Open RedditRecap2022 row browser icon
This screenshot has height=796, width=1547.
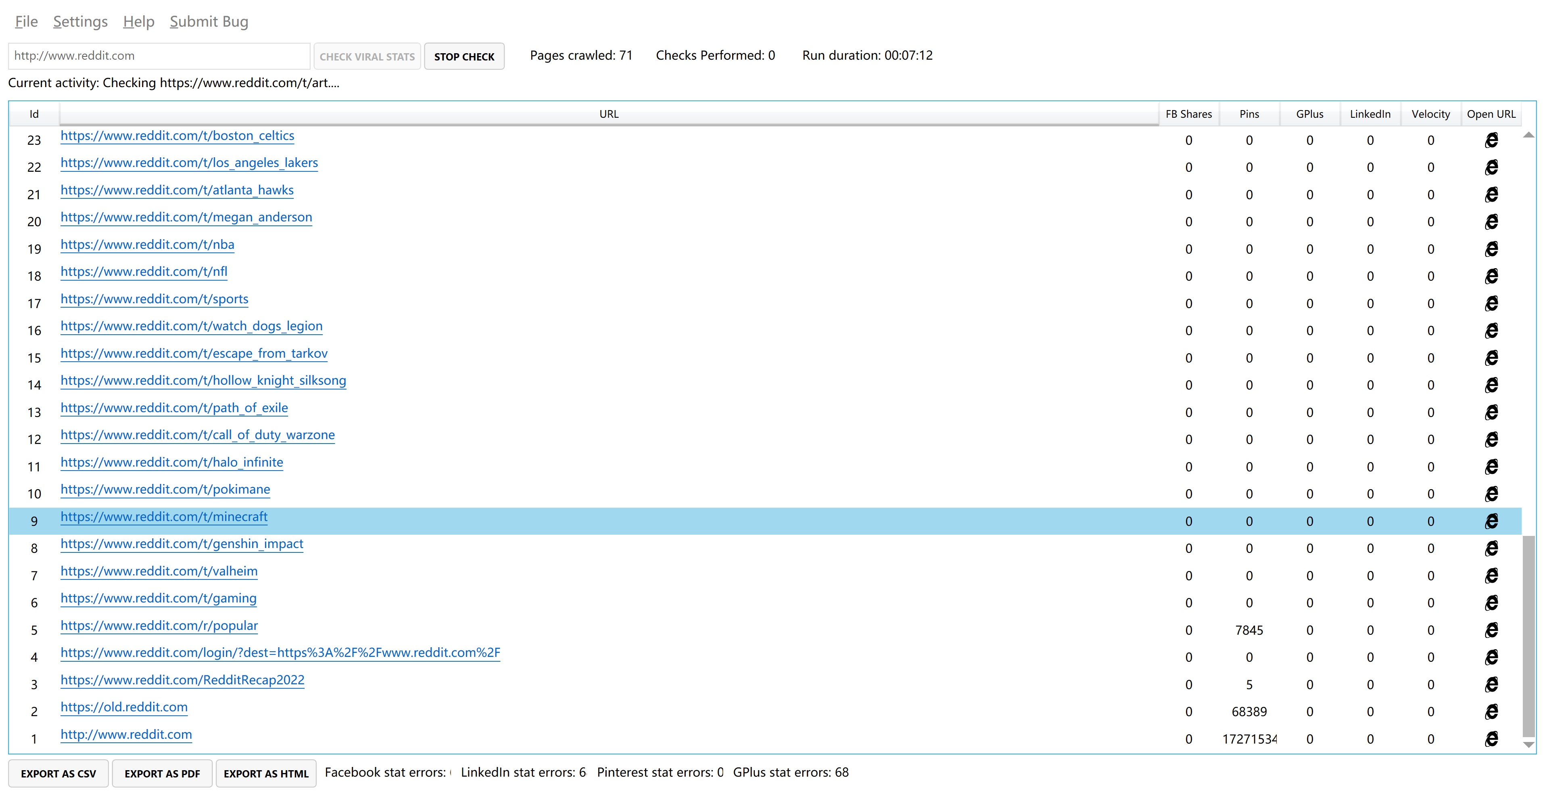[x=1491, y=684]
